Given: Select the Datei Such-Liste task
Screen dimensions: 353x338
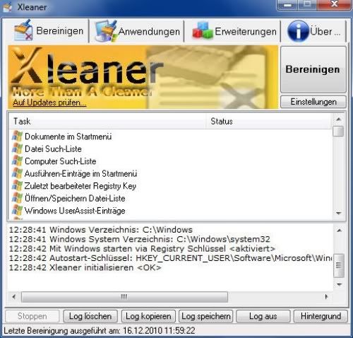Looking at the screenshot, I should point(53,148).
